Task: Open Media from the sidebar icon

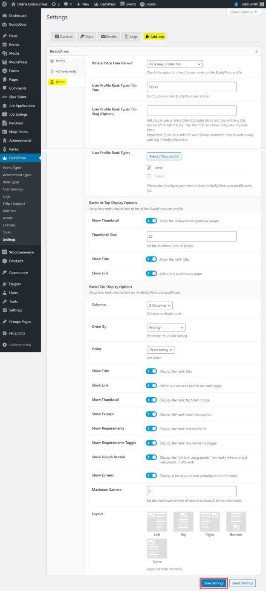Action: [5, 53]
